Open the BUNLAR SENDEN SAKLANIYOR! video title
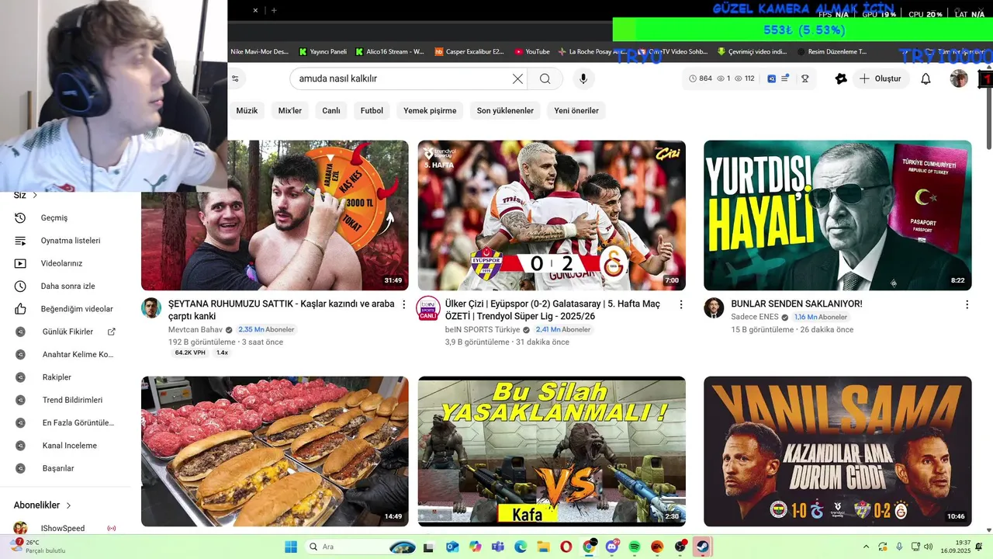Image resolution: width=993 pixels, height=559 pixels. tap(797, 304)
